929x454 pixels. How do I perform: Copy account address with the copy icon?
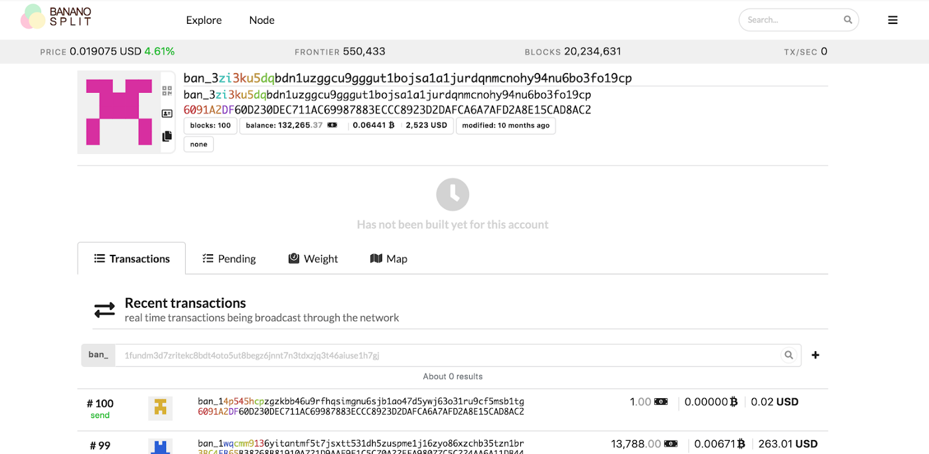[167, 136]
